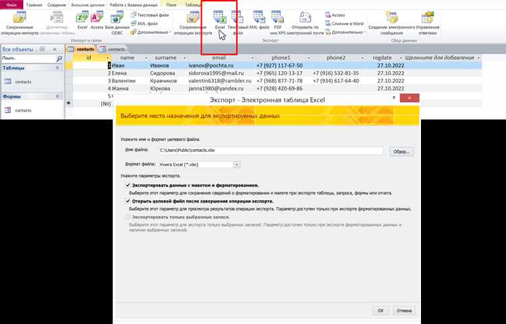Click the navigation pane search box

point(28,59)
